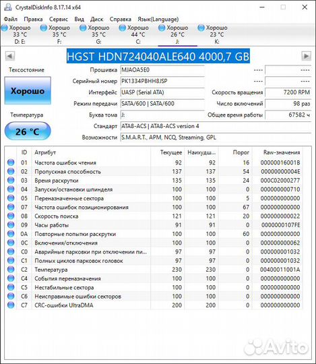Click power on count 98 раз
The height and width of the screenshot is (364, 316).
point(288,104)
